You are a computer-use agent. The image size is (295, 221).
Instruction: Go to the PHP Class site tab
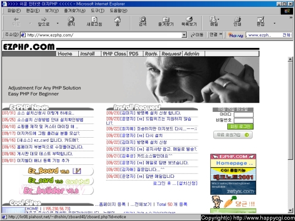click(x=114, y=54)
